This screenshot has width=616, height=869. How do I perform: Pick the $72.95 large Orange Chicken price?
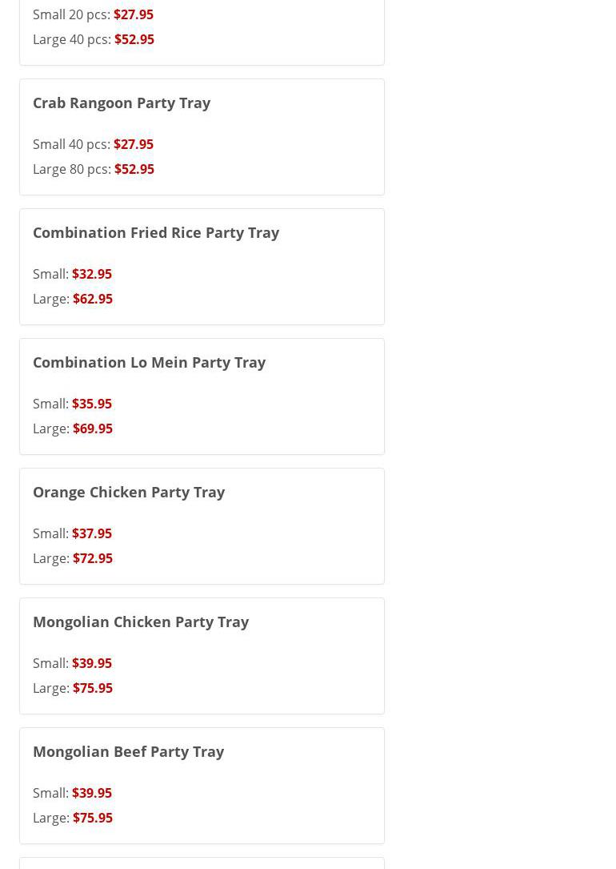pos(93,558)
